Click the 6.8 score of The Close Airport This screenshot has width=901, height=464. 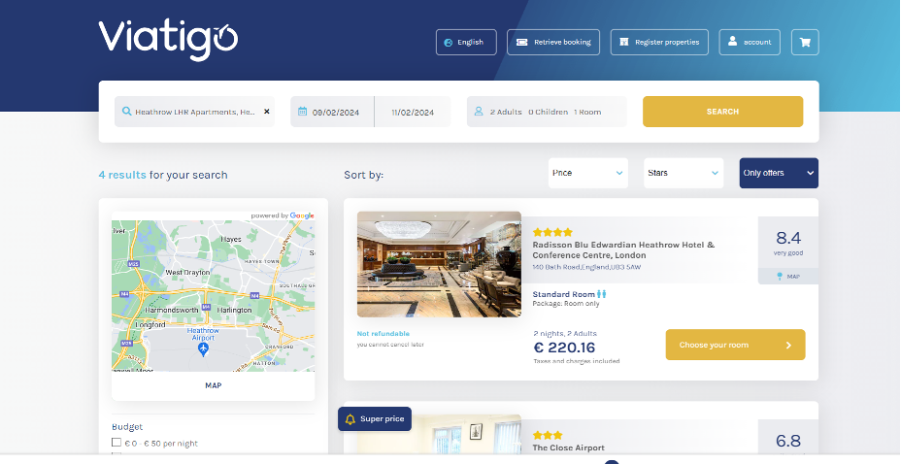787,441
